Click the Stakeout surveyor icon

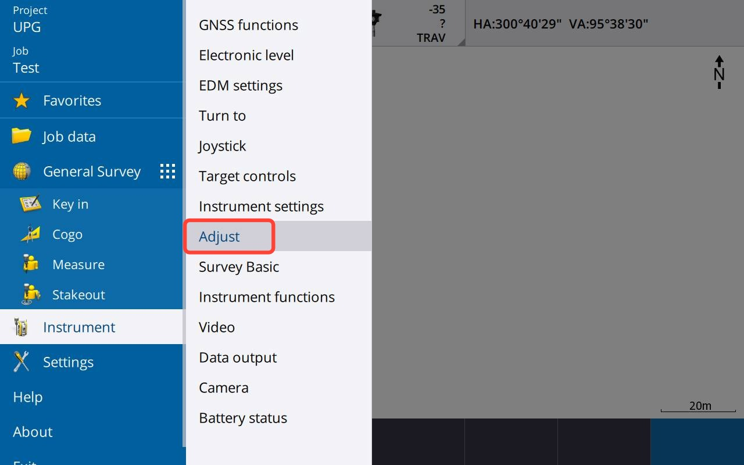30,295
